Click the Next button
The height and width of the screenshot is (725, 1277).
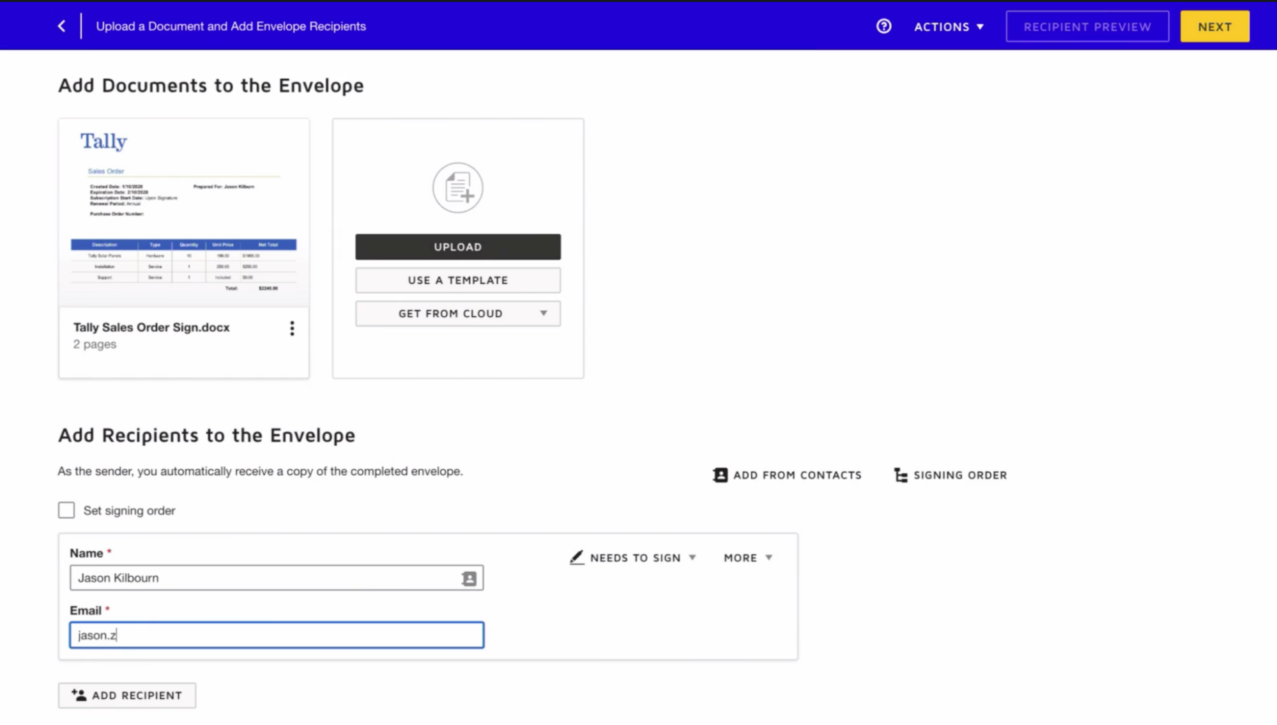[1214, 26]
